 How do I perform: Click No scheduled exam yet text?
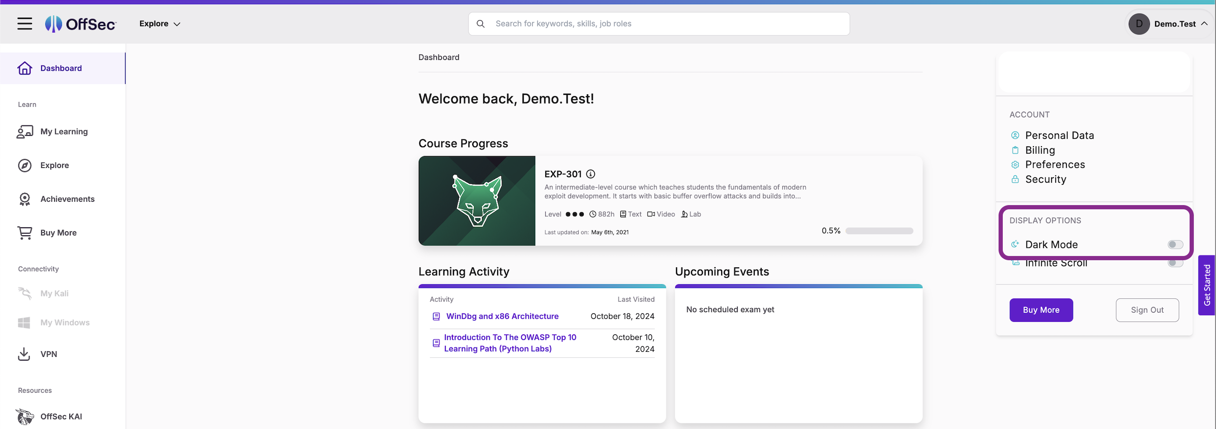[x=730, y=310]
